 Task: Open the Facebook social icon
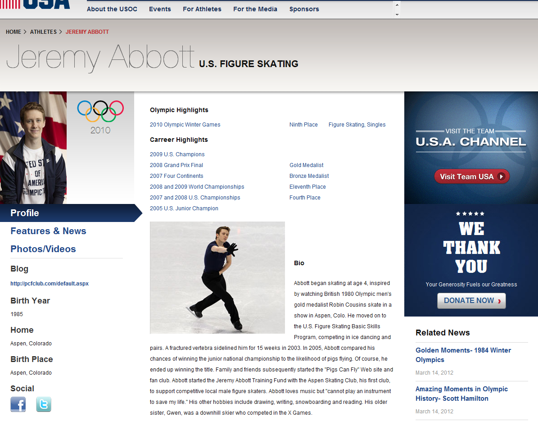(18, 404)
